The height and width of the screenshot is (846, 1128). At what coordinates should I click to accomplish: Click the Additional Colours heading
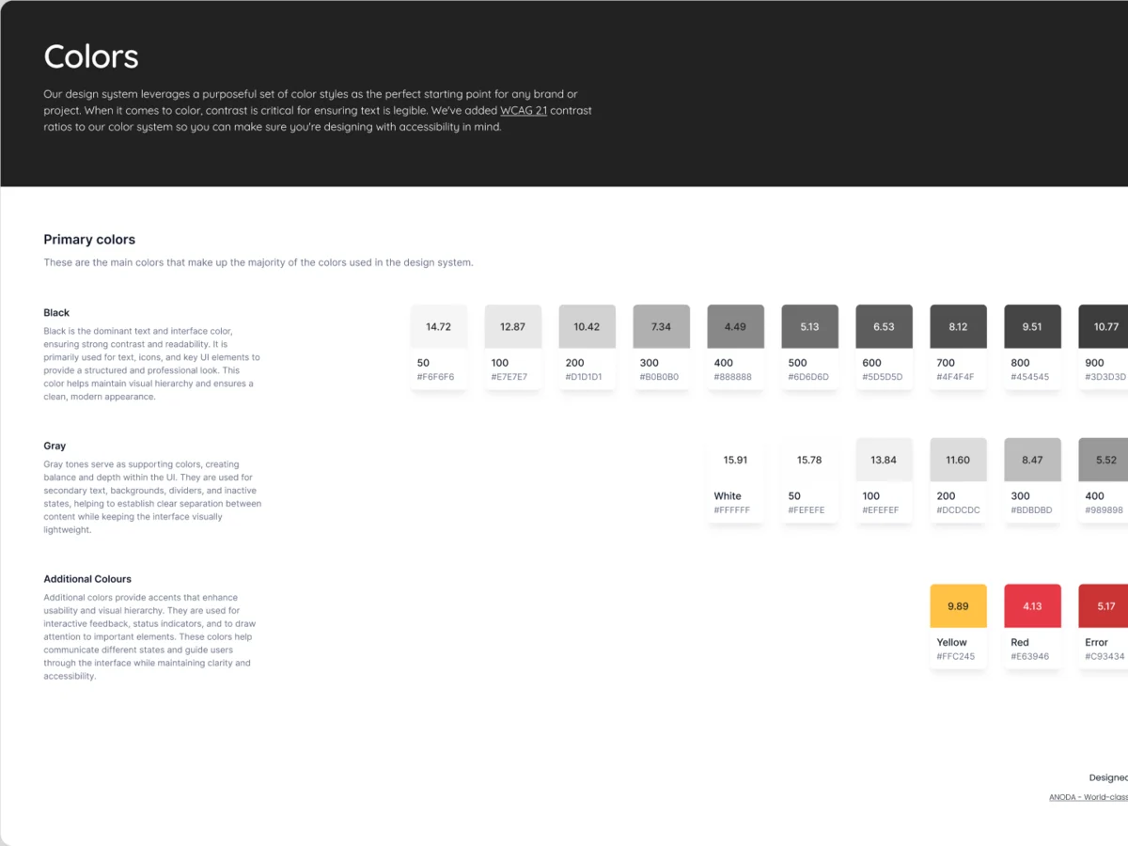[87, 579]
